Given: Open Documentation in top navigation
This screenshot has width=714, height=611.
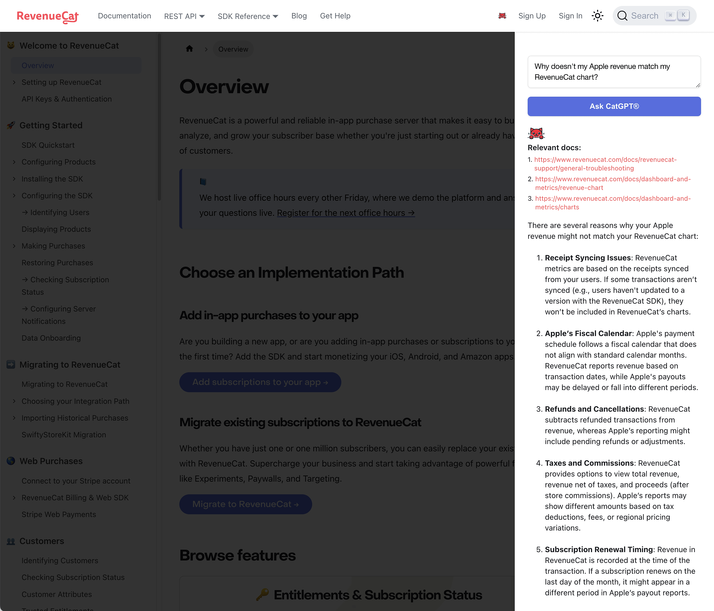Looking at the screenshot, I should pos(124,16).
